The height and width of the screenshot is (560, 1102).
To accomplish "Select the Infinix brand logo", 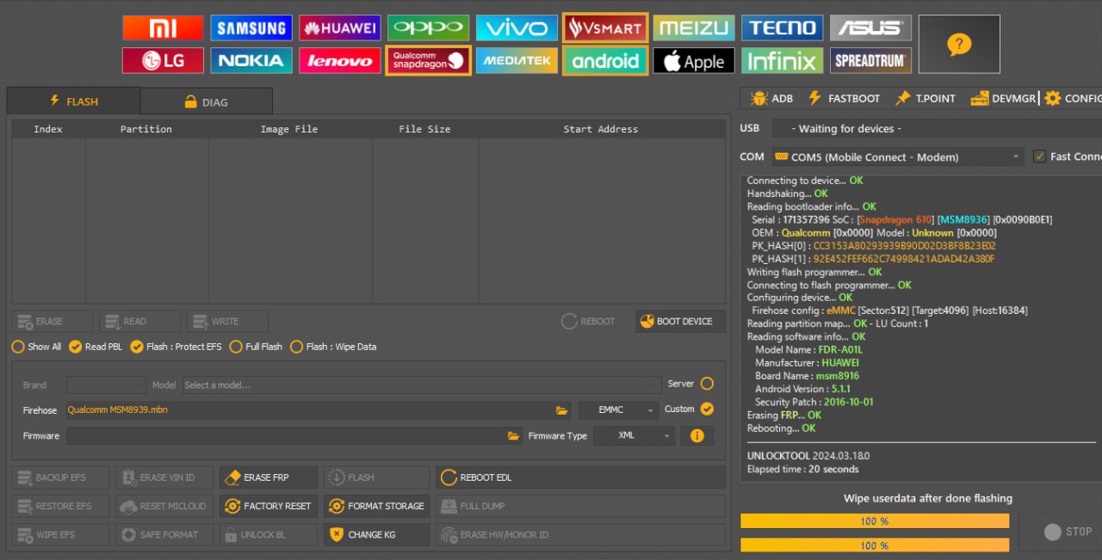I will (x=782, y=60).
